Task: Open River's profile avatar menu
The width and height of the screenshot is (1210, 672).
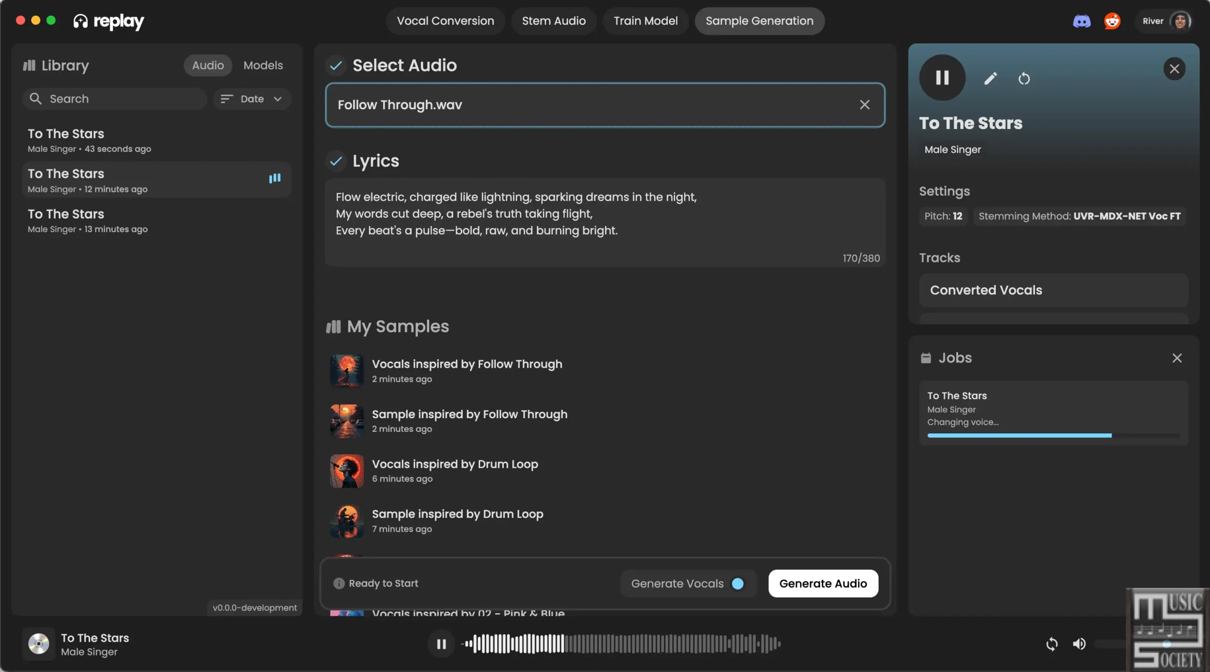Action: click(x=1180, y=21)
